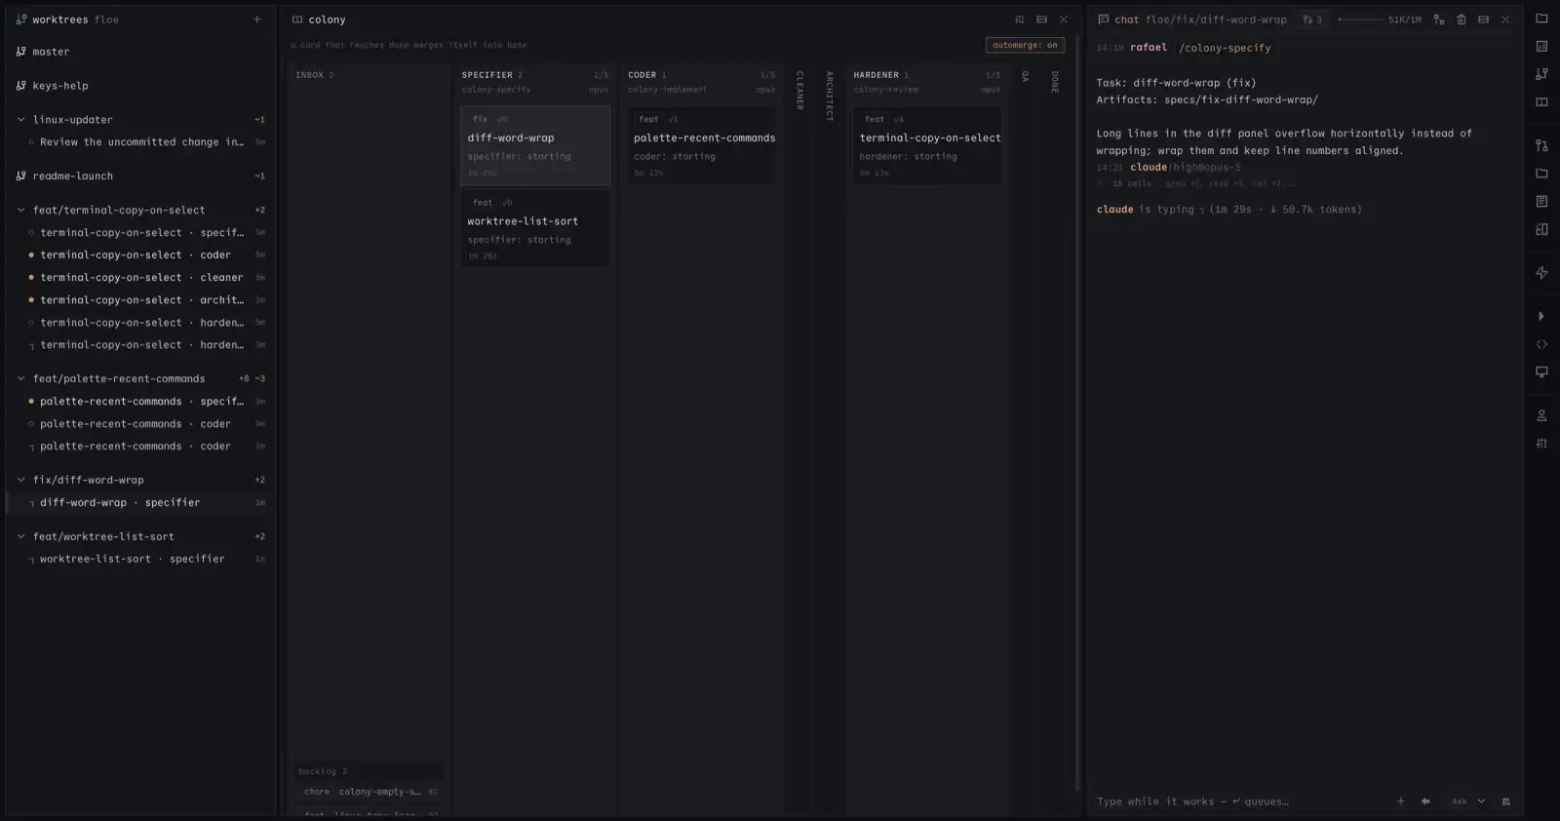Click the branch tree icon beside the 51K/1M token count
This screenshot has height=821, width=1560.
point(1439,20)
